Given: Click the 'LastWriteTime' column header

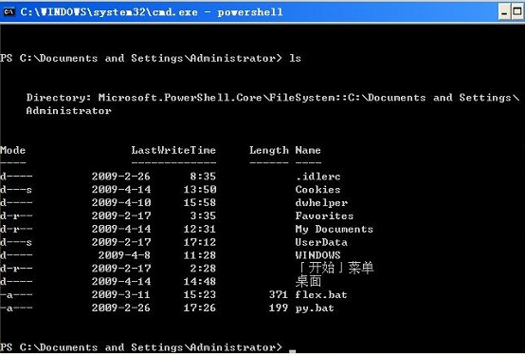Looking at the screenshot, I should point(173,150).
